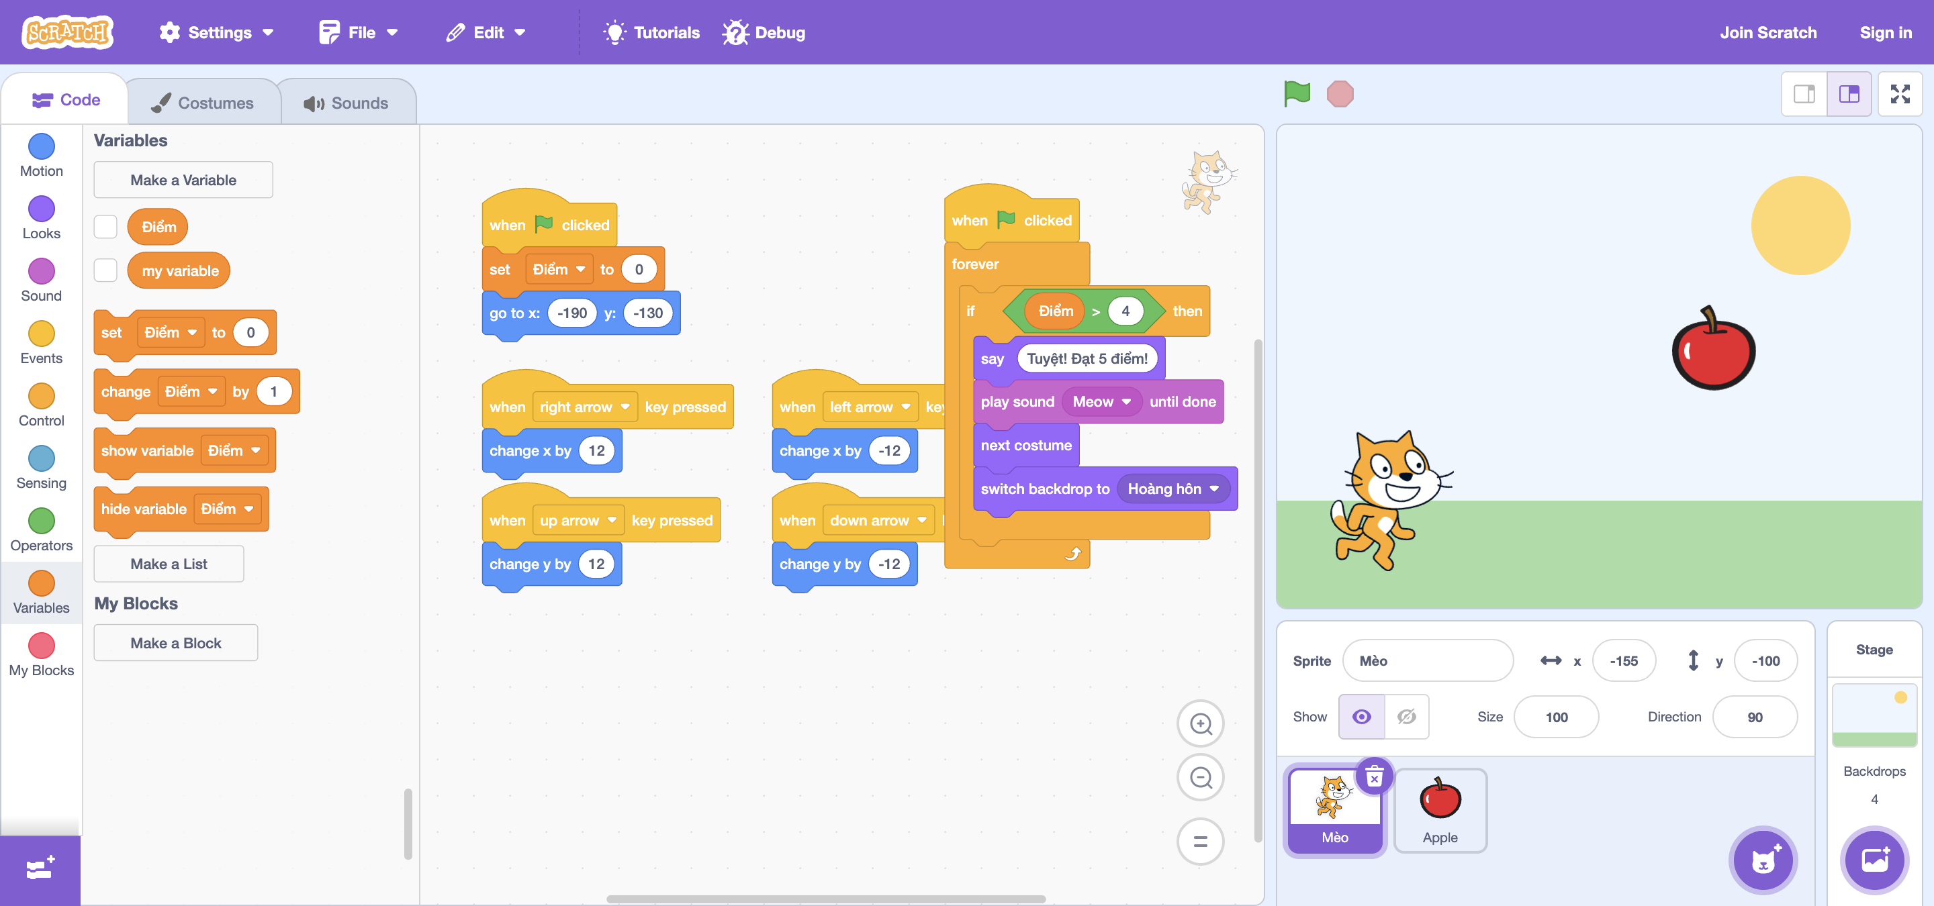
Task: Click the red stop sign button
Action: click(x=1340, y=94)
